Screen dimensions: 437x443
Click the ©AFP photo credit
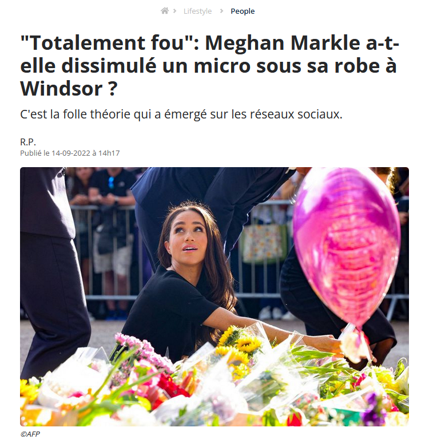pos(30,434)
